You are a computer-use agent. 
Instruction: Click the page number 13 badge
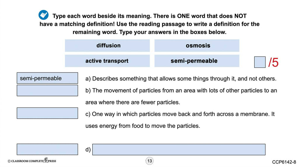(149, 161)
